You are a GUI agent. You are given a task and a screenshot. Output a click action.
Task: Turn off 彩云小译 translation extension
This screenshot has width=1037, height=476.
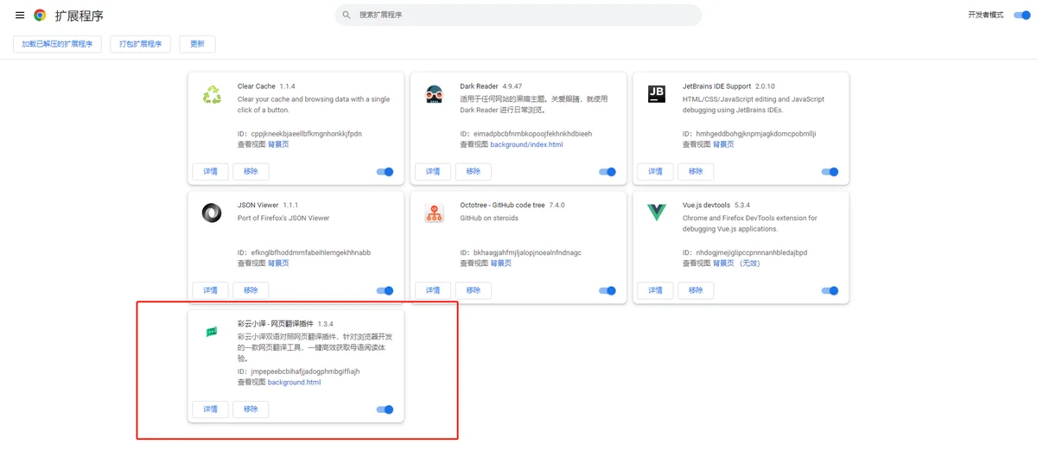[385, 409]
